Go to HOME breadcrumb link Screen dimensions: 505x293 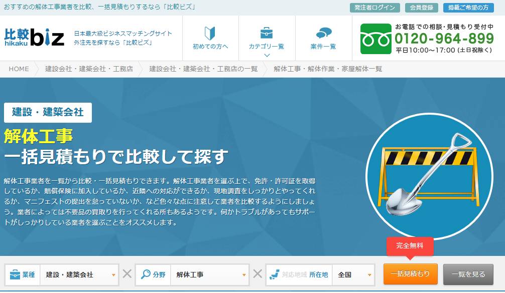[x=19, y=69]
